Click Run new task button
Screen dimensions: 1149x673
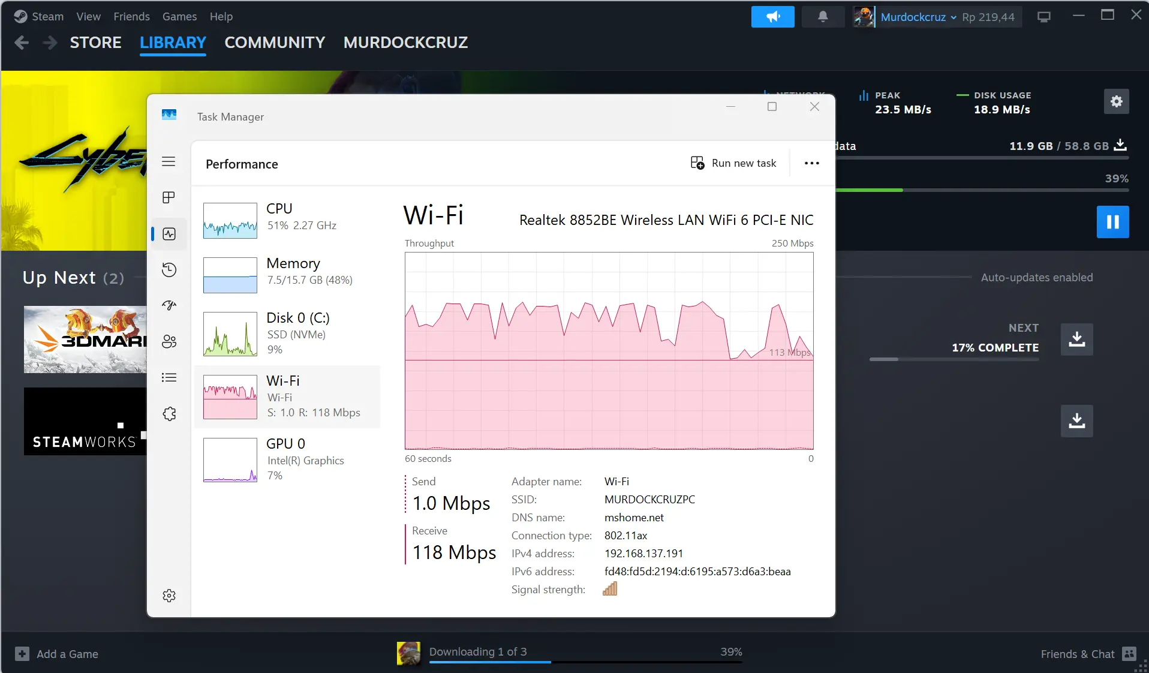pyautogui.click(x=733, y=163)
